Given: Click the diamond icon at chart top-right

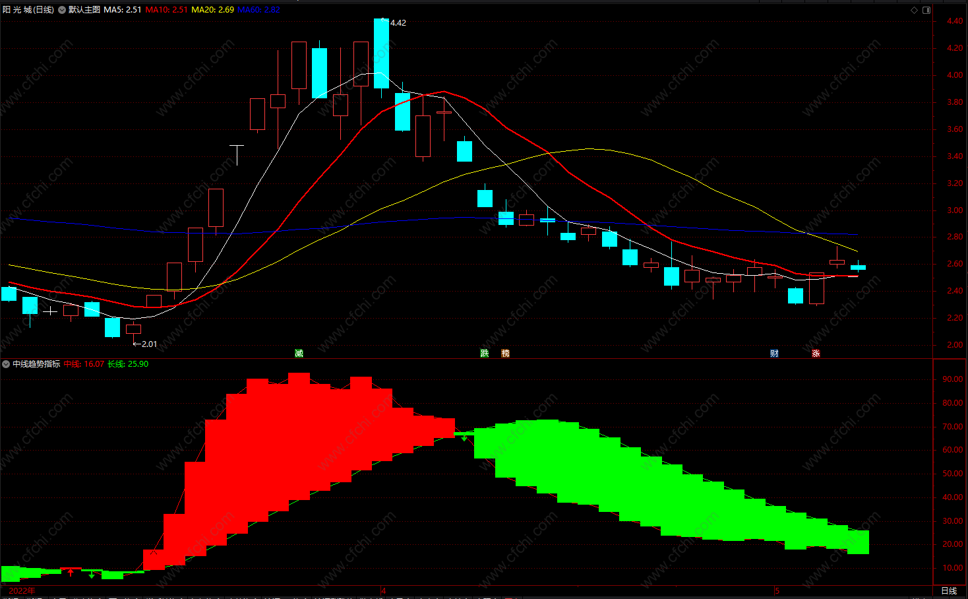Looking at the screenshot, I should click(914, 10).
